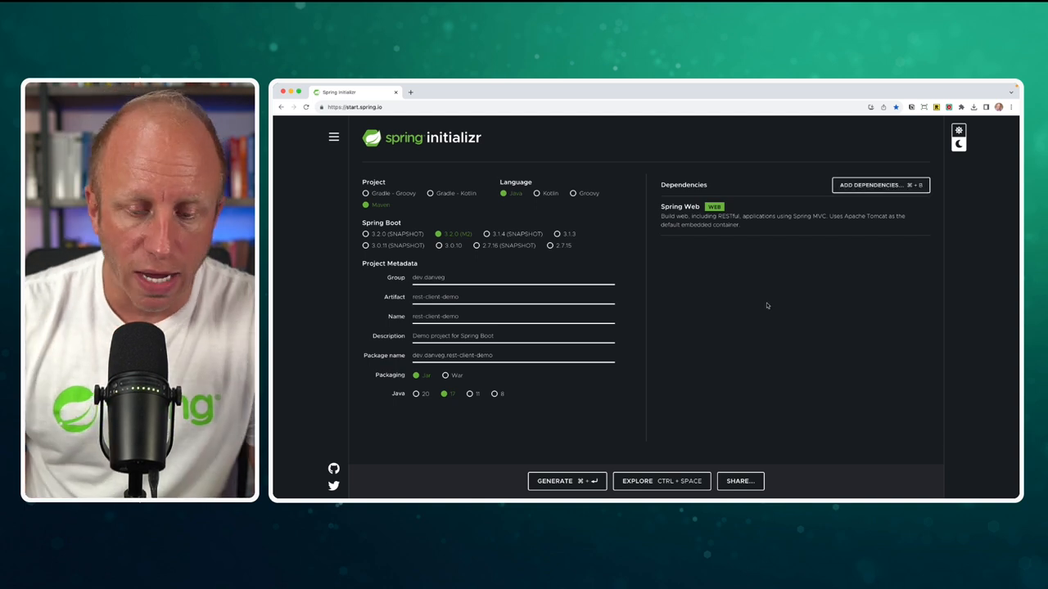This screenshot has width=1048, height=589.
Task: Open the Twitter icon link
Action: (x=334, y=486)
